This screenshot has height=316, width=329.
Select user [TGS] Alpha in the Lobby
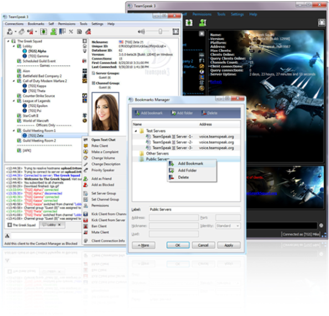37,51
